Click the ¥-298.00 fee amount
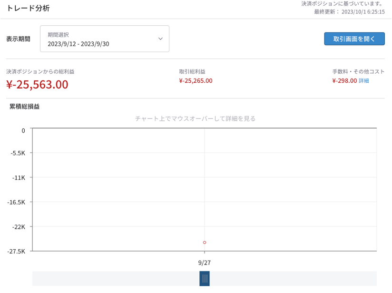392x293 pixels. click(x=344, y=81)
